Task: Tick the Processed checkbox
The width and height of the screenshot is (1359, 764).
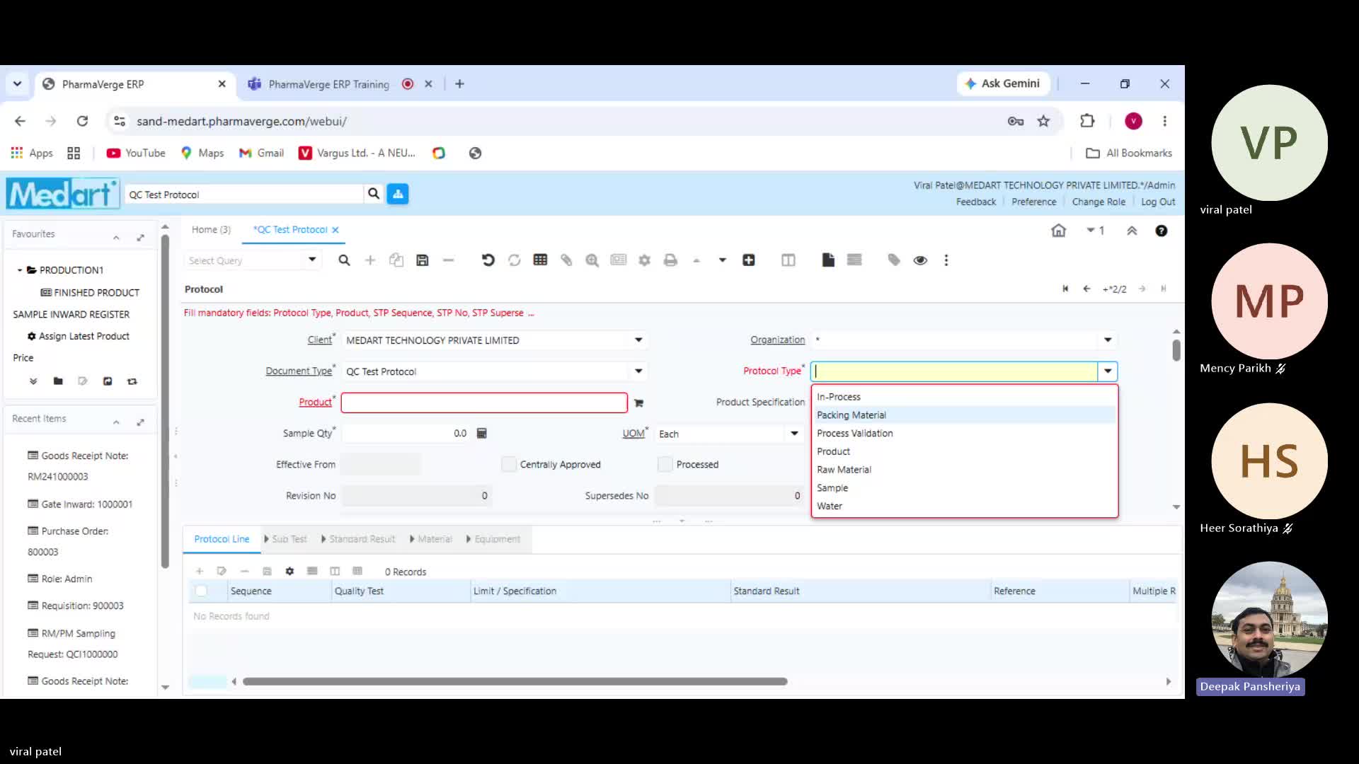Action: (x=665, y=465)
